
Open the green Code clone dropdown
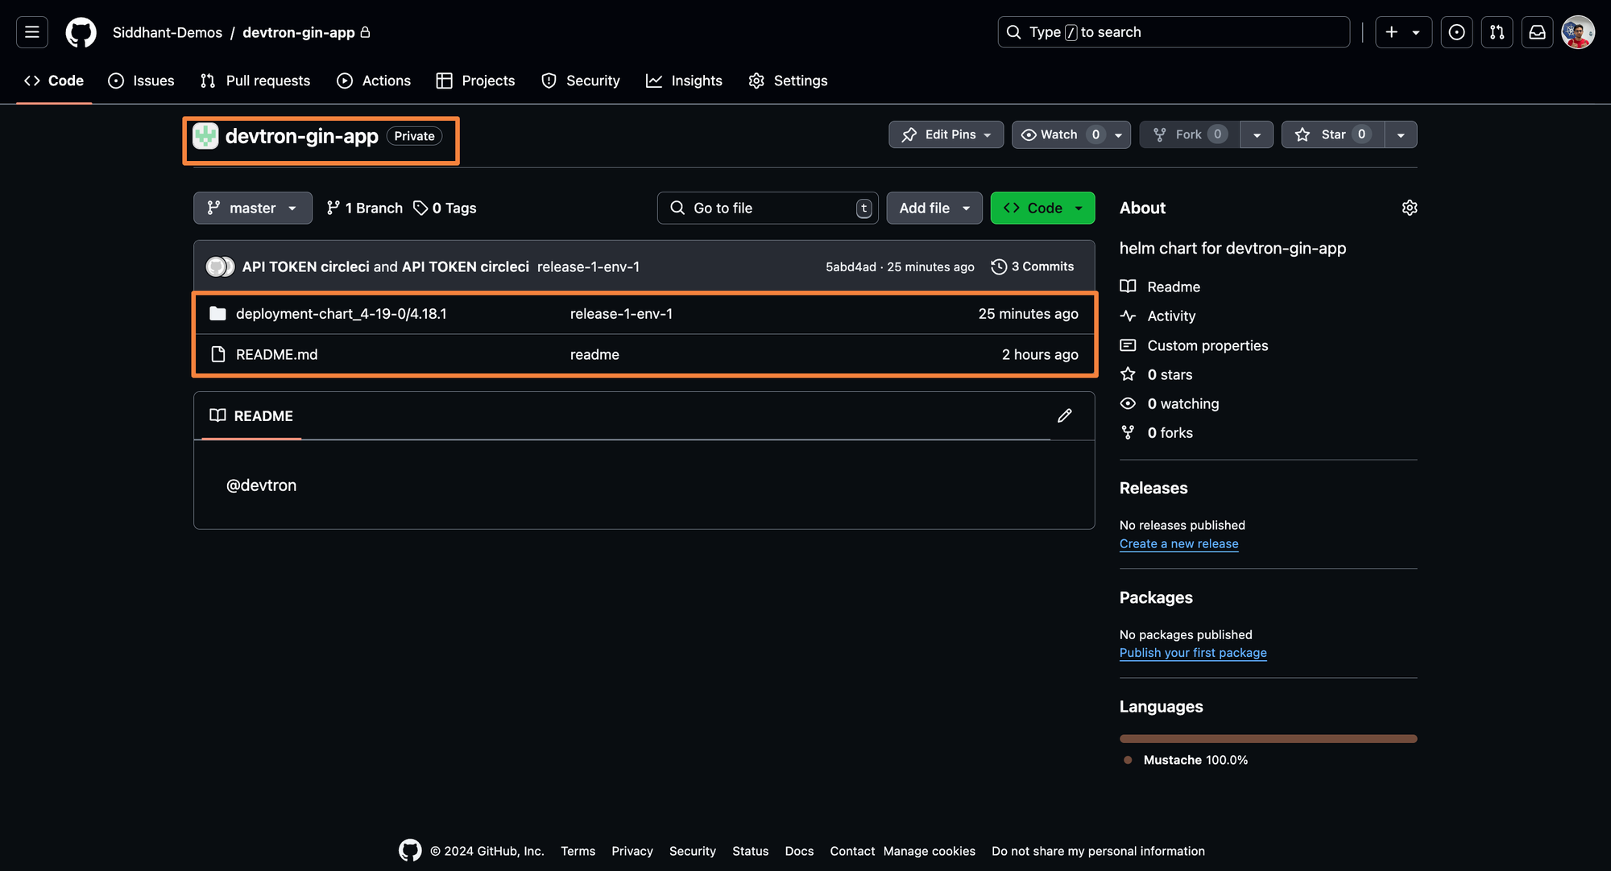1042,208
